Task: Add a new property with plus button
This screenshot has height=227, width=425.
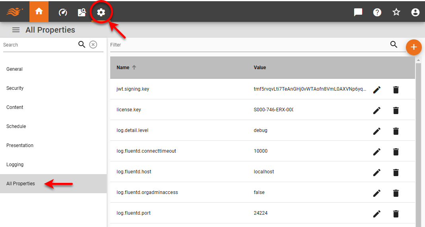Action: 414,47
